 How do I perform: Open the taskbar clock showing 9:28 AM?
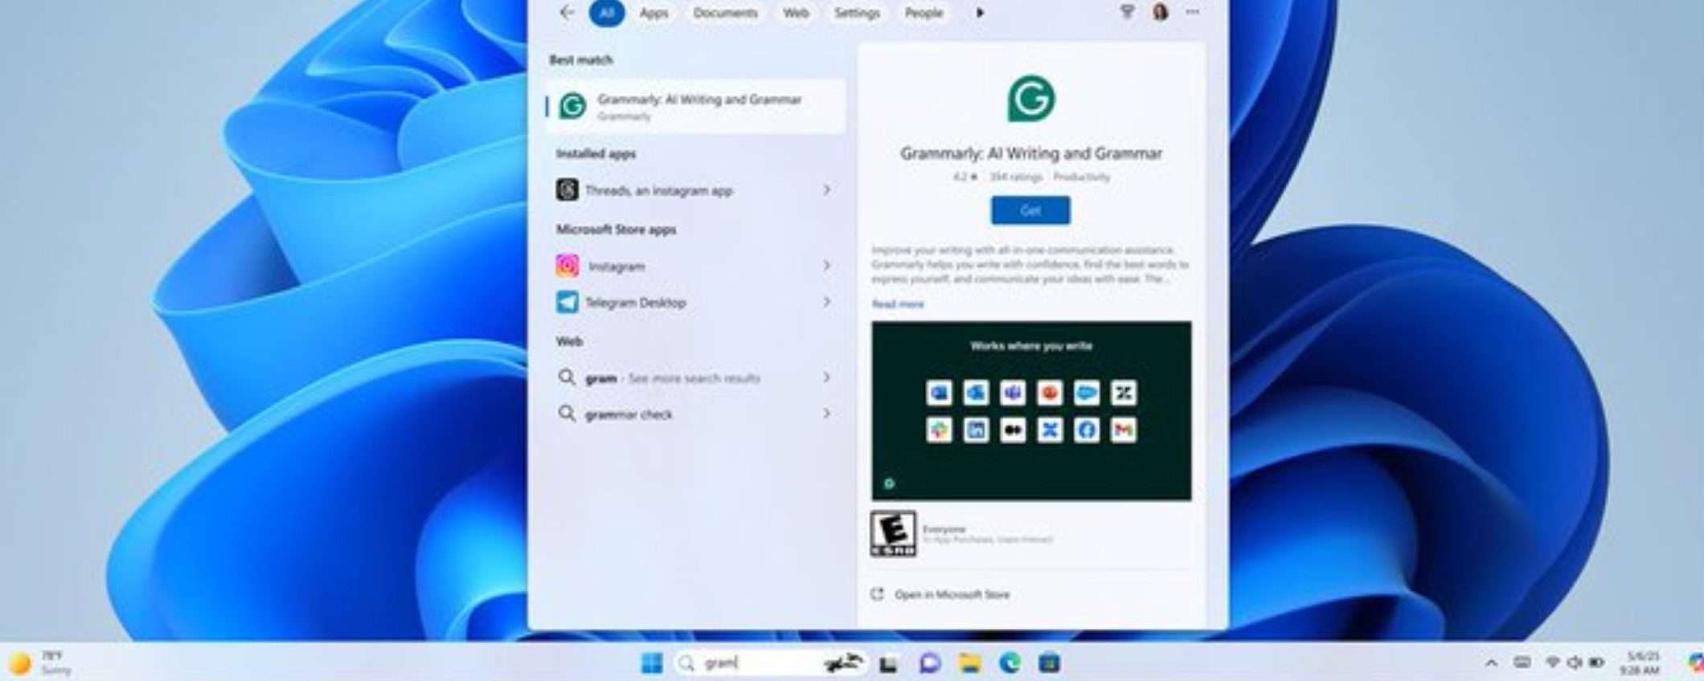click(1641, 663)
